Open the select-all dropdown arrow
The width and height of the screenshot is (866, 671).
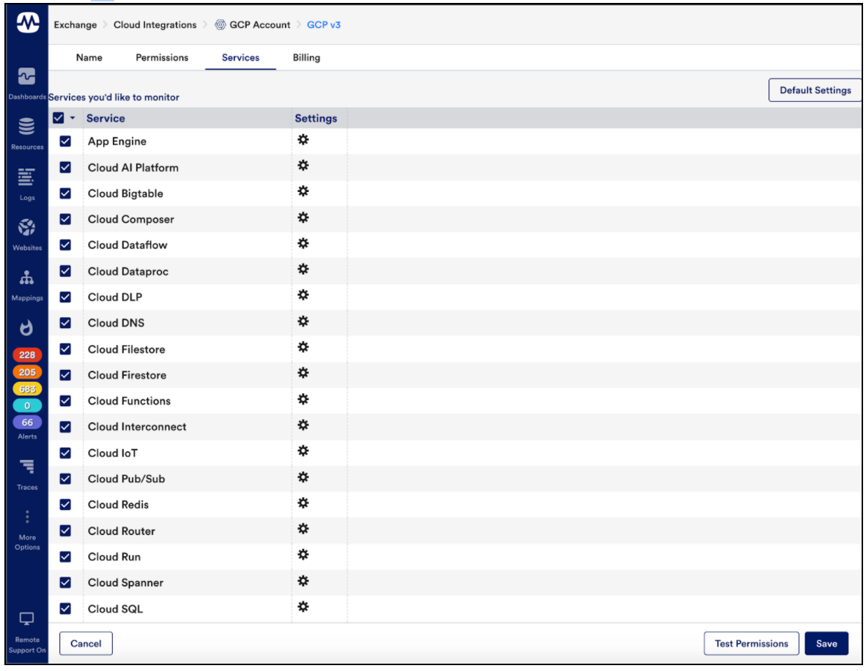72,116
